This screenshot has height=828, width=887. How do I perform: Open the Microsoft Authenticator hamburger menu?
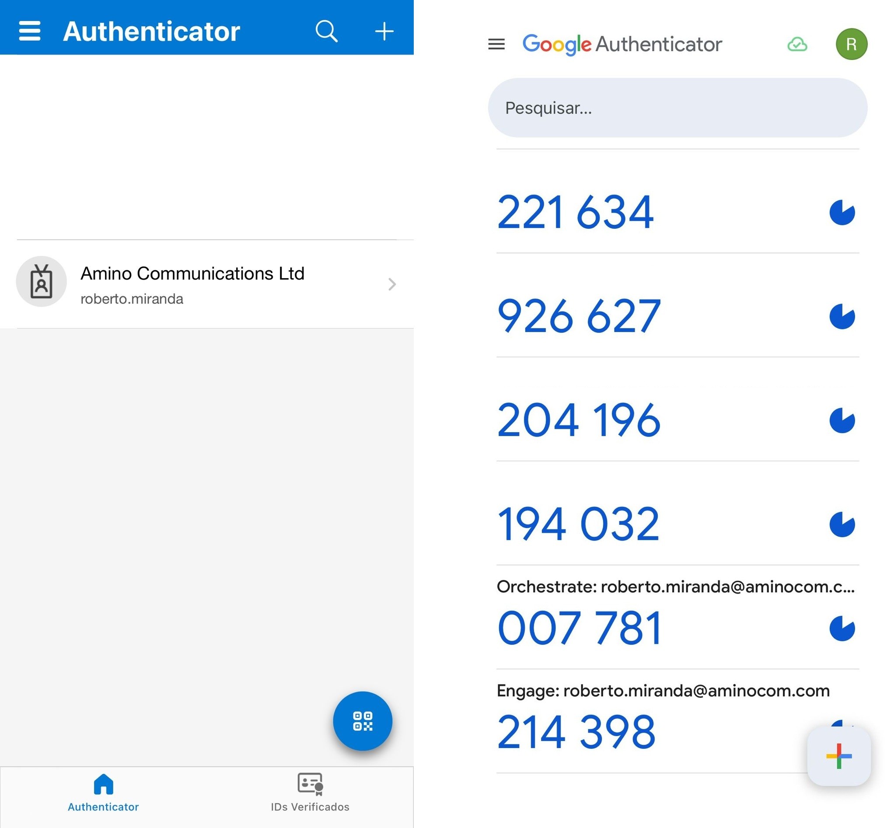click(29, 31)
